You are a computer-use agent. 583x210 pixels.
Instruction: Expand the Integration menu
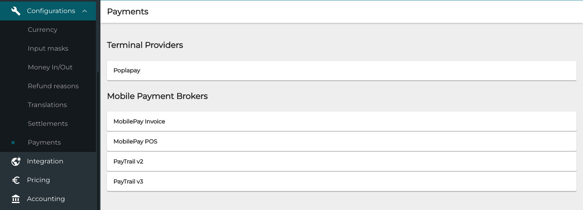45,161
